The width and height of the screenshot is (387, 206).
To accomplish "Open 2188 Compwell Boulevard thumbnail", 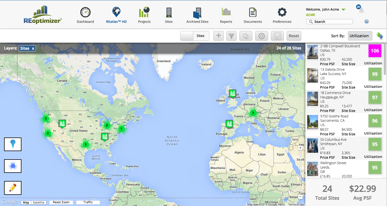I will pyautogui.click(x=313, y=52).
